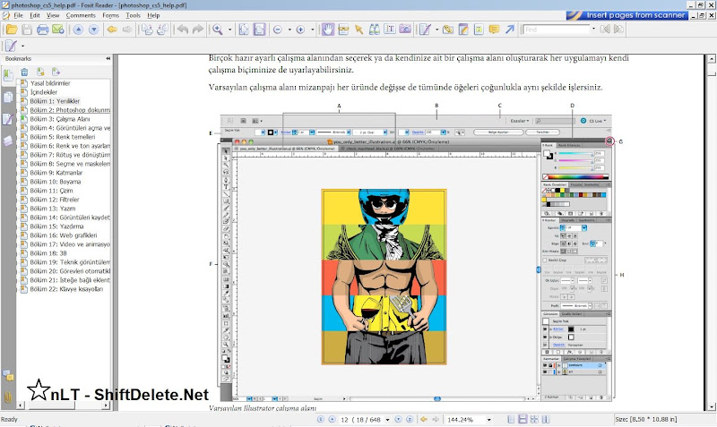
Task: Open the Attachments paperclip sidebar icon
Action: pos(8,397)
